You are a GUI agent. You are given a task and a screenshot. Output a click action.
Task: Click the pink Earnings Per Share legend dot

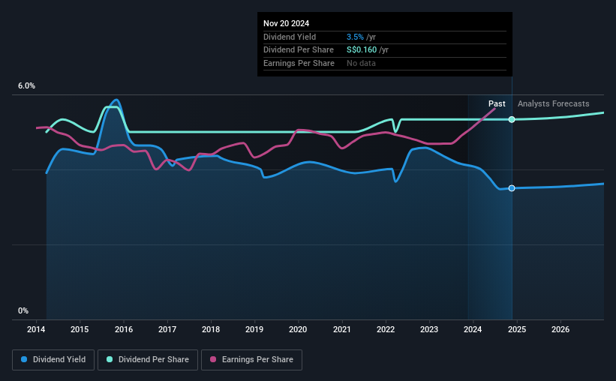click(x=213, y=359)
